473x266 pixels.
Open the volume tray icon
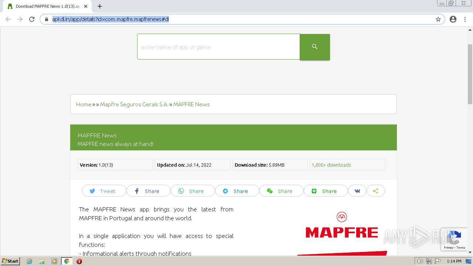pos(420,261)
